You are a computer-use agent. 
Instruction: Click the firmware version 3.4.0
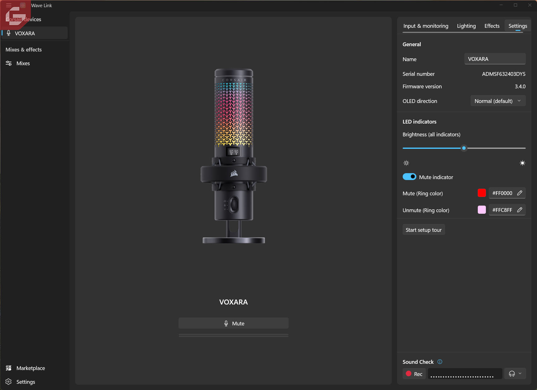520,86
